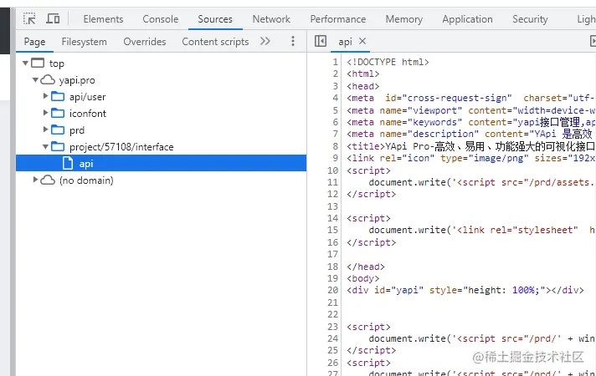Show more navigator tabs with double chevron
This screenshot has width=596, height=376.
click(x=265, y=41)
